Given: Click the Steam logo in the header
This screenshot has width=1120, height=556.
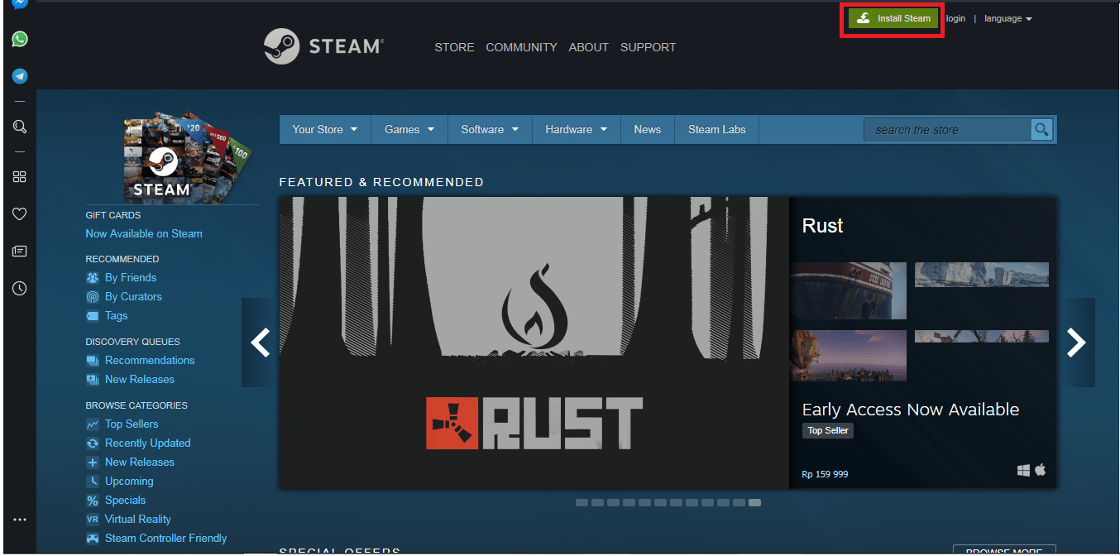Looking at the screenshot, I should pos(323,46).
